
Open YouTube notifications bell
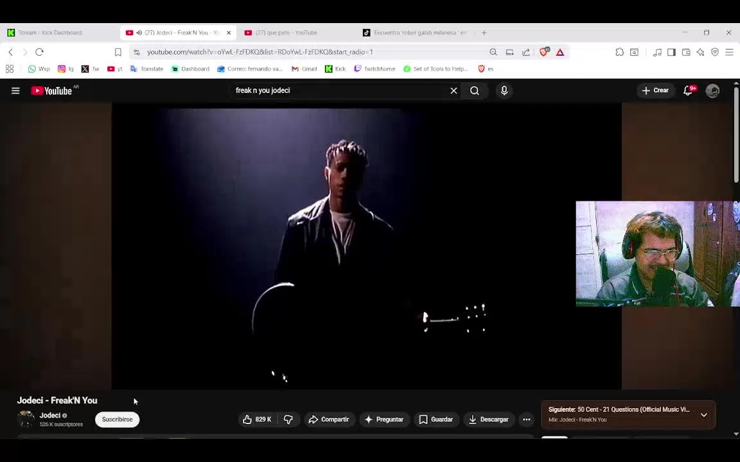(x=689, y=90)
